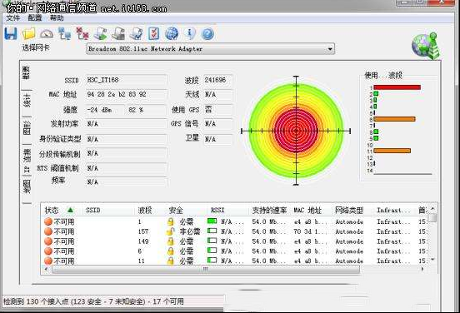This screenshot has width=460, height=313.
Task: Click the red channel 1 usage bar
Action: tap(397, 87)
